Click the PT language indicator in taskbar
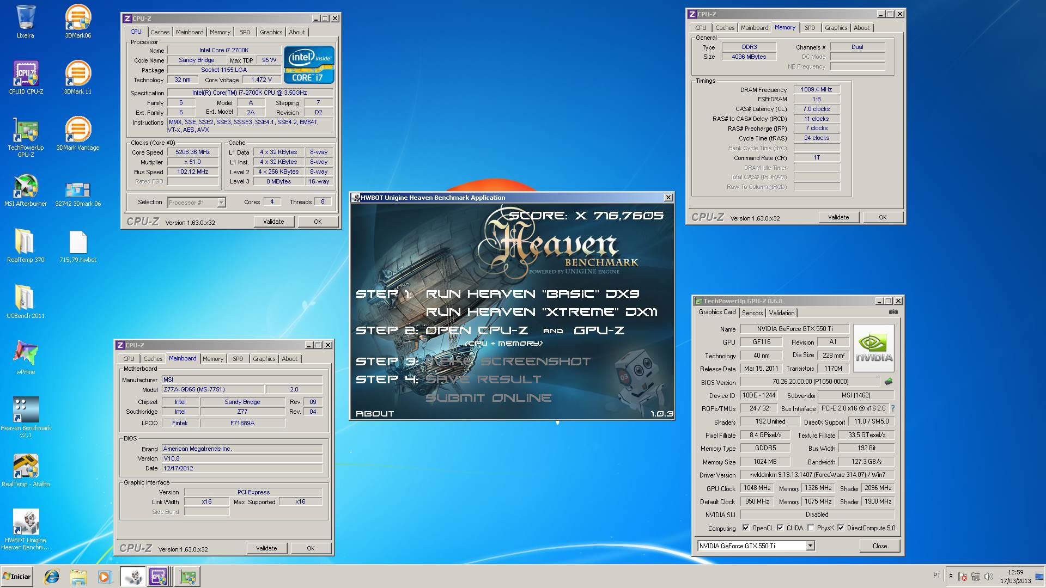Viewport: 1046px width, 588px height. [x=936, y=575]
